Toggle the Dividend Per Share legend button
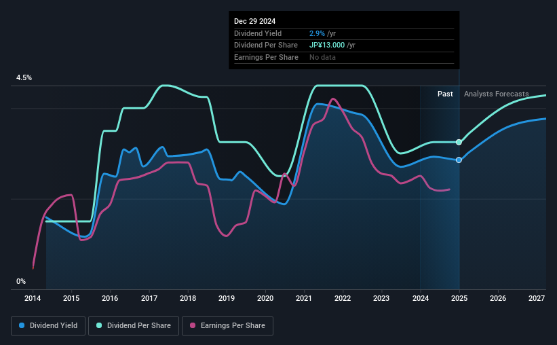This screenshot has height=345, width=557. [134, 326]
